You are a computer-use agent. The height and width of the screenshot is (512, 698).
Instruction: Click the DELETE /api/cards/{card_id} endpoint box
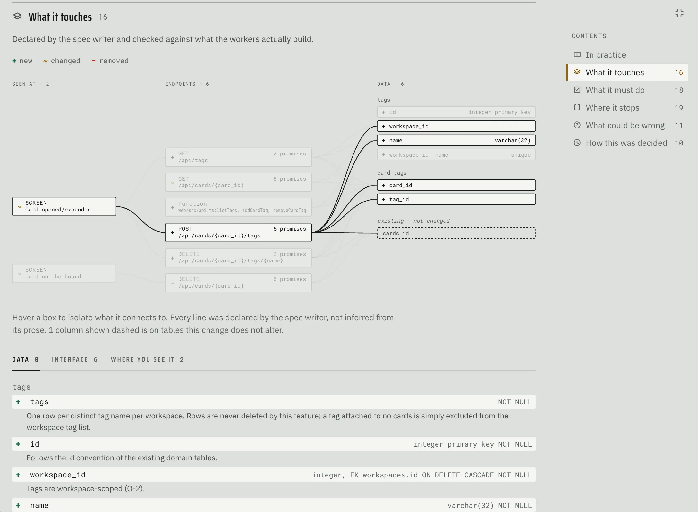238,283
